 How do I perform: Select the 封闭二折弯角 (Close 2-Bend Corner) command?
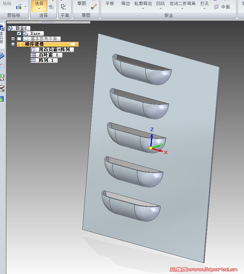click(182, 3)
